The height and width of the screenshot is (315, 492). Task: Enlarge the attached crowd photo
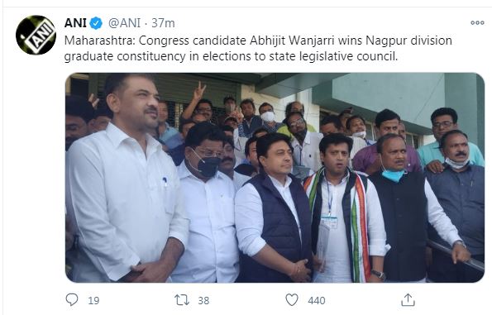point(275,178)
